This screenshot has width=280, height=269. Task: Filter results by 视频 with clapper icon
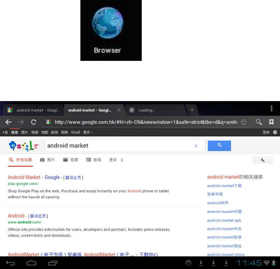[x=71, y=160]
